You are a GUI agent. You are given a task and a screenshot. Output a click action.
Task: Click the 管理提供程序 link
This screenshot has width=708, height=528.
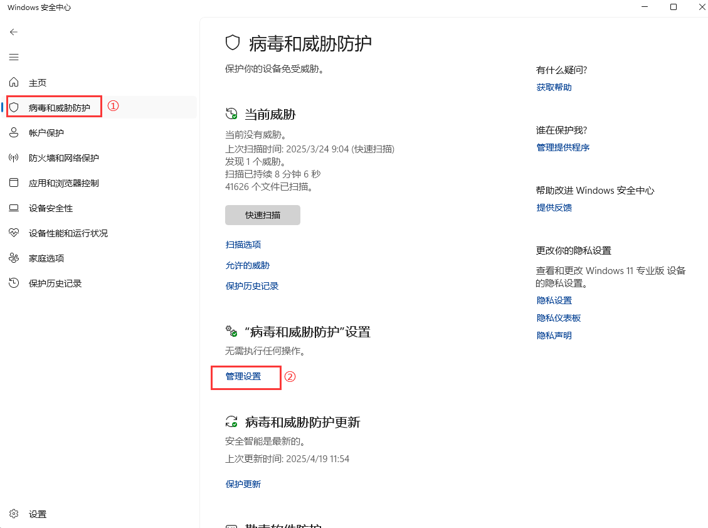(563, 147)
